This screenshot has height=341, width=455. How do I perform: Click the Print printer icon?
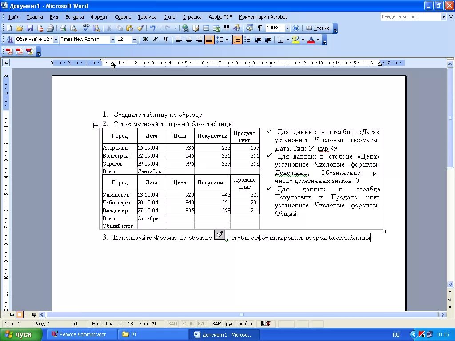click(63, 28)
